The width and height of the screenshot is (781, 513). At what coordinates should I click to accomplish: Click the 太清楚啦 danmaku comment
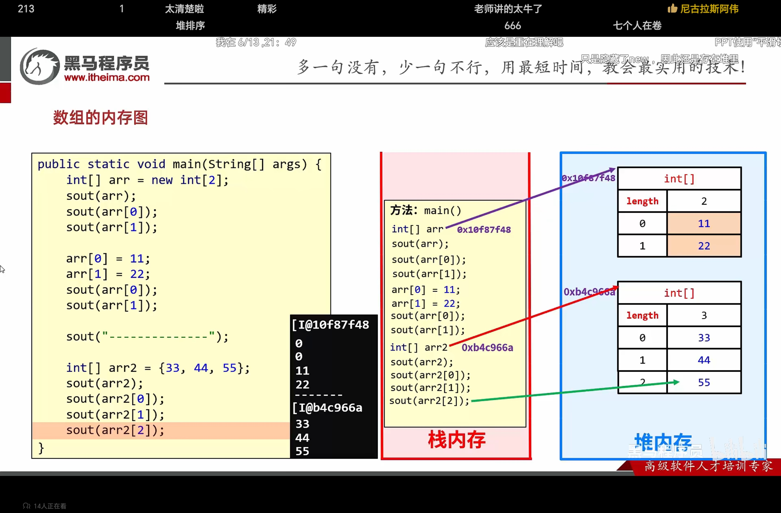(184, 9)
